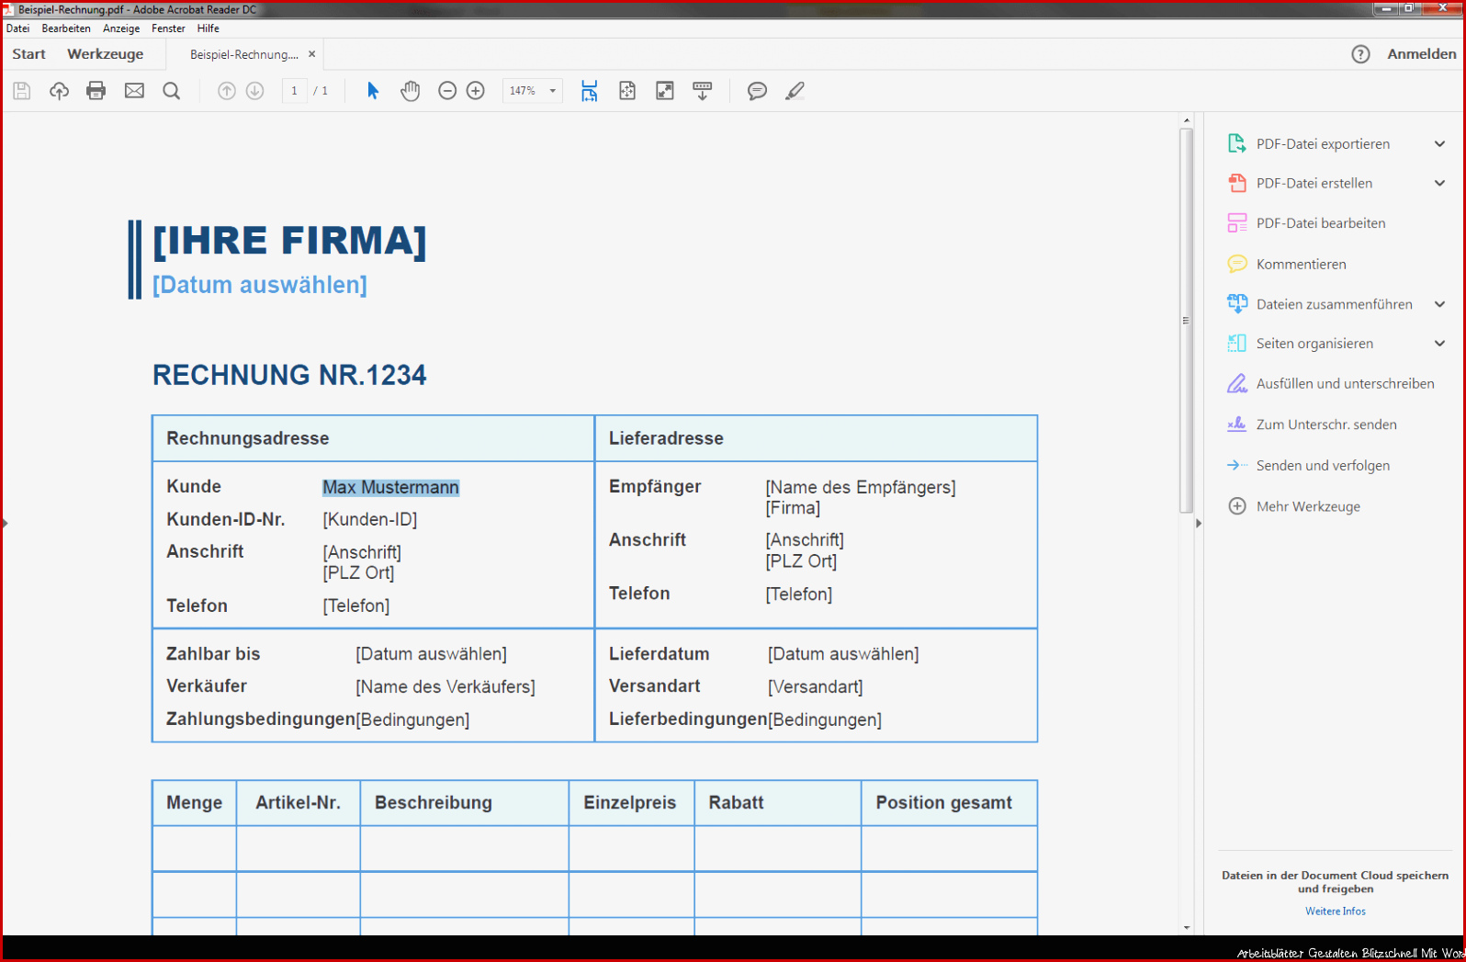Open the Weitere Infos link
Image resolution: width=1466 pixels, height=962 pixels.
[x=1336, y=911]
